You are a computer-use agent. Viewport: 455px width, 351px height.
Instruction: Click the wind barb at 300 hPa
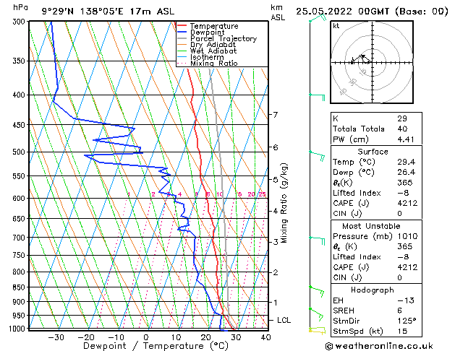[x=318, y=18]
